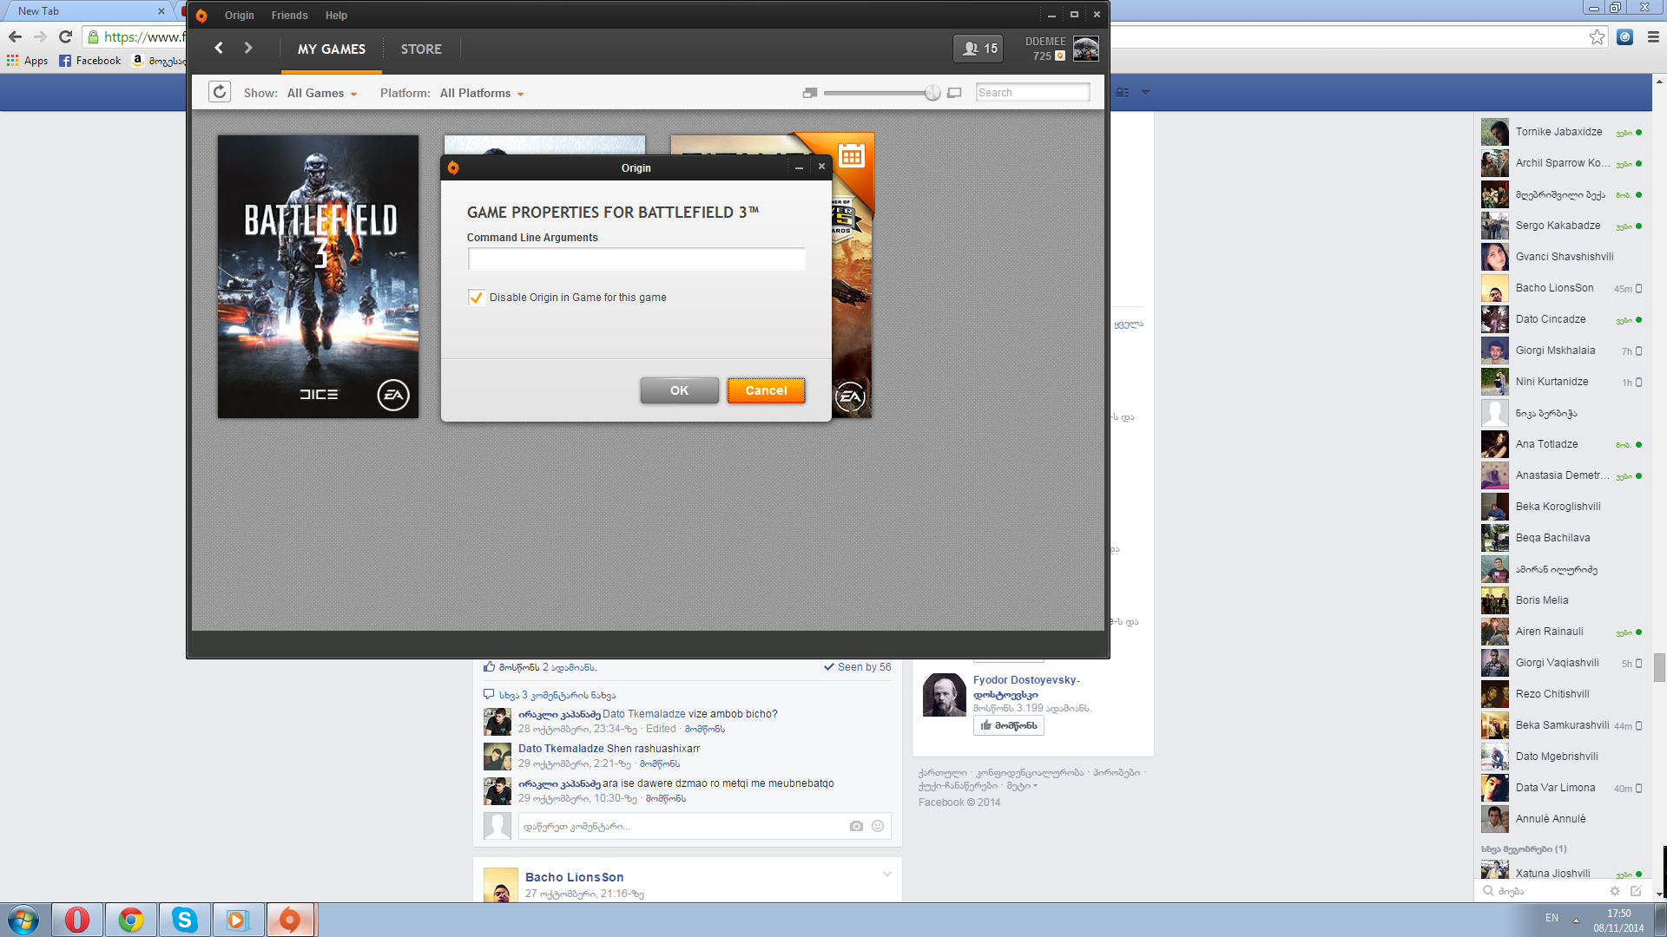Click the DDEMEE profile avatar
Image resolution: width=1667 pixels, height=937 pixels.
(1085, 49)
